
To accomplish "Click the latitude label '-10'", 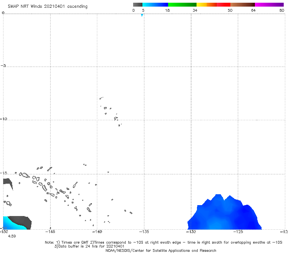I will [x=4, y=119].
